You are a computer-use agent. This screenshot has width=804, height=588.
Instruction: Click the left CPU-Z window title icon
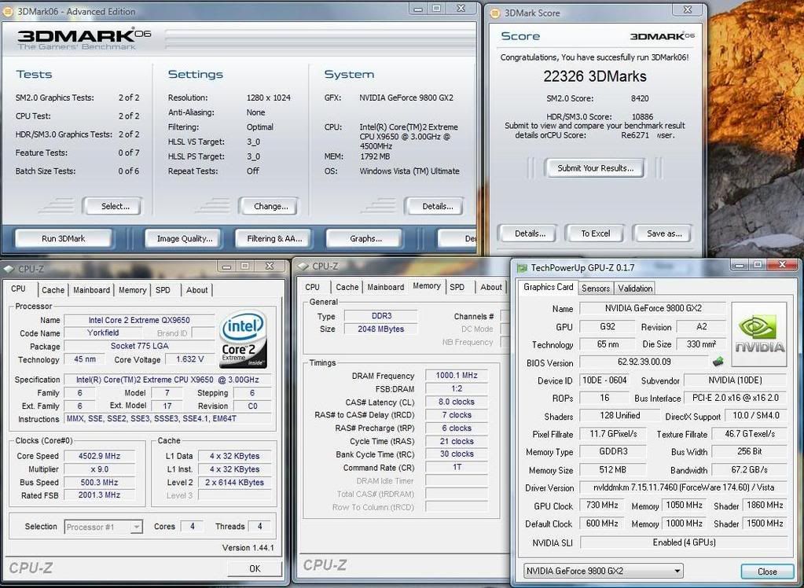click(9, 269)
